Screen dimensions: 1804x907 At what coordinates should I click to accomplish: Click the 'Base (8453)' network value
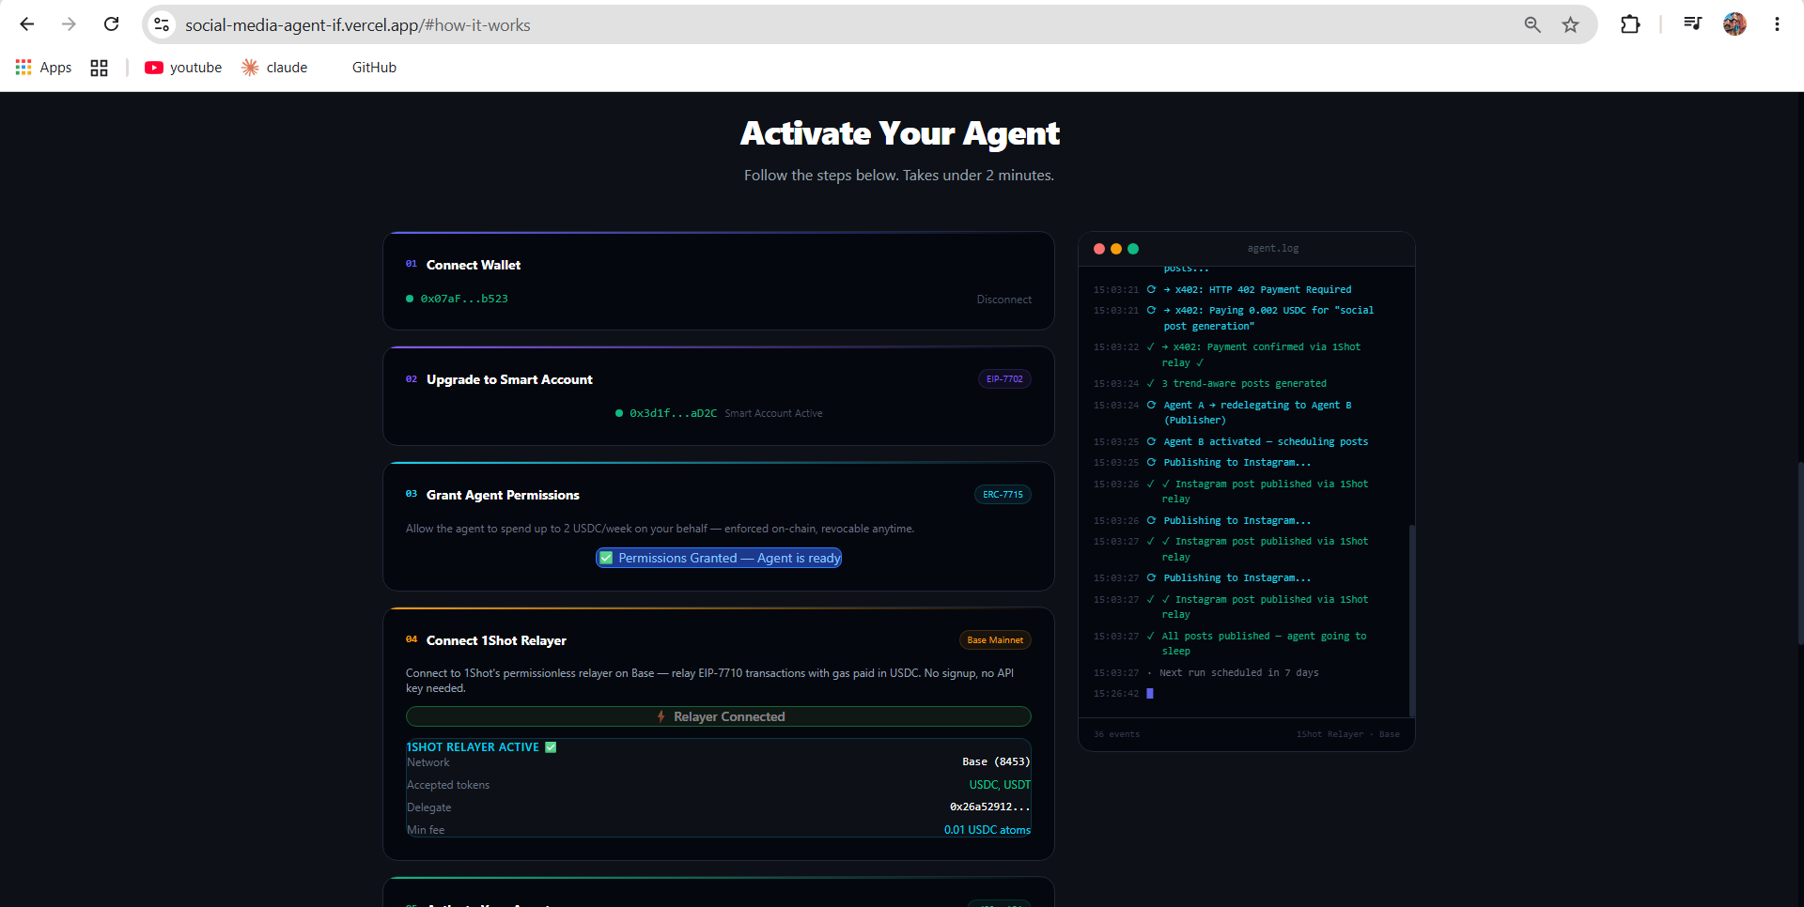coord(996,761)
